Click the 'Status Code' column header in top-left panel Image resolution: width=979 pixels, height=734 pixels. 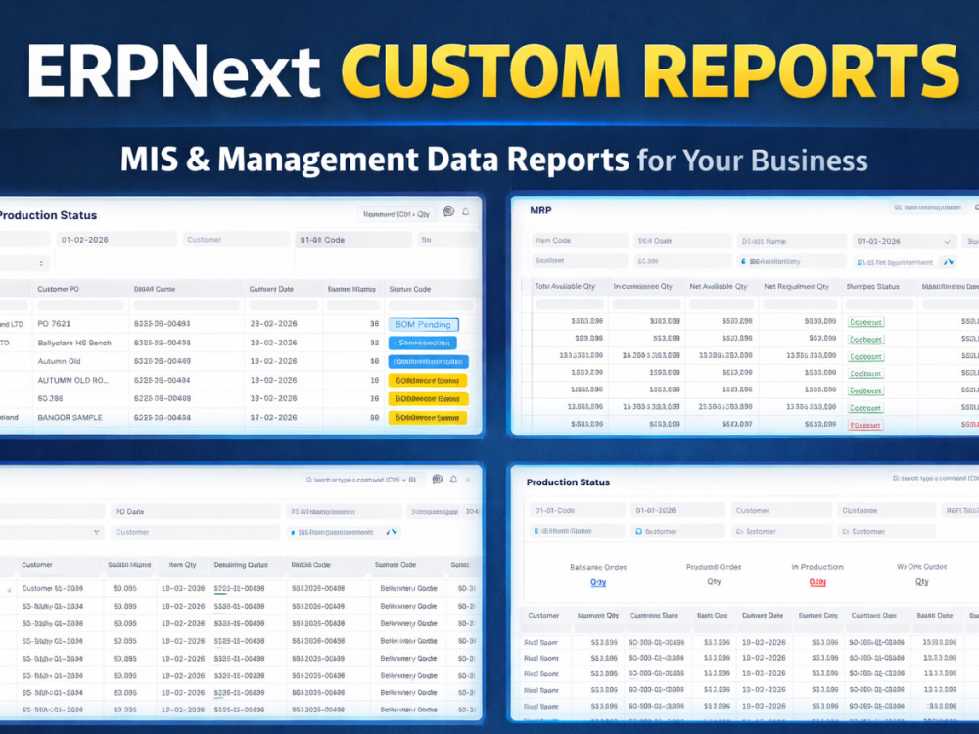click(409, 289)
